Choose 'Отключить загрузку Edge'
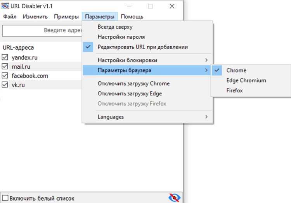This screenshot has width=291, height=203. 147,94
